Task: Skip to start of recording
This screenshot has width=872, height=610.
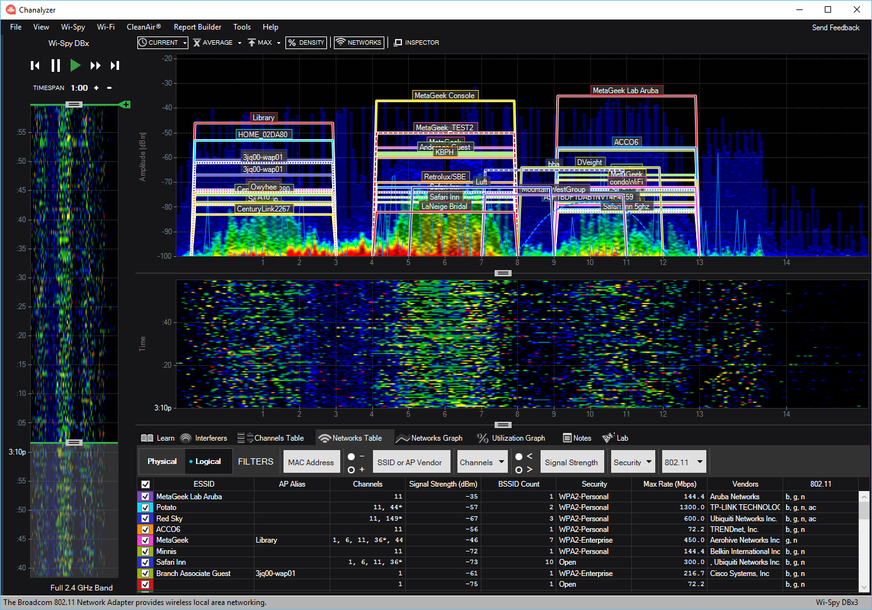Action: (x=35, y=65)
